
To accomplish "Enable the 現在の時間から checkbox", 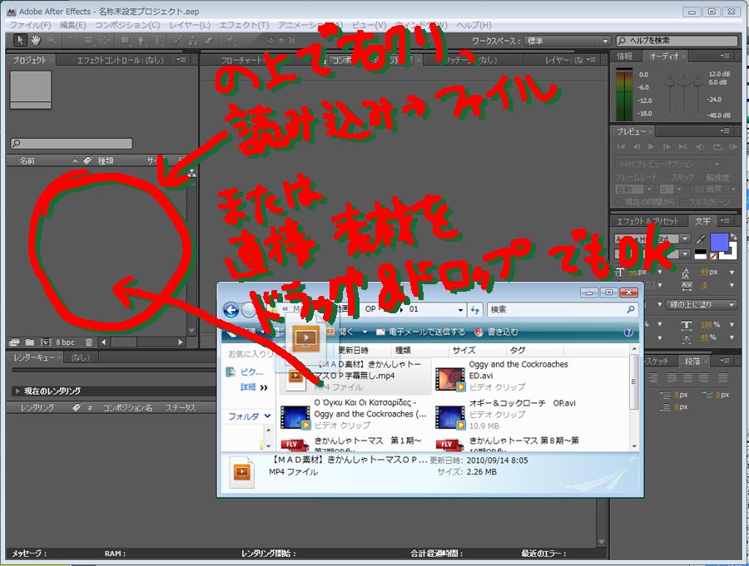I will (618, 202).
